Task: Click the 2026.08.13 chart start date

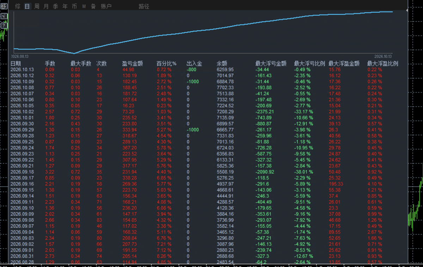Action: (x=20, y=56)
